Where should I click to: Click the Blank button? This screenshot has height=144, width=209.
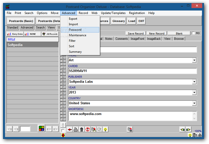(x=179, y=33)
